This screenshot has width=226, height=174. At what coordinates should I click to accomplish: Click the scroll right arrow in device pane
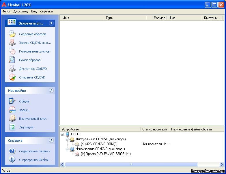pyautogui.click(x=222, y=164)
